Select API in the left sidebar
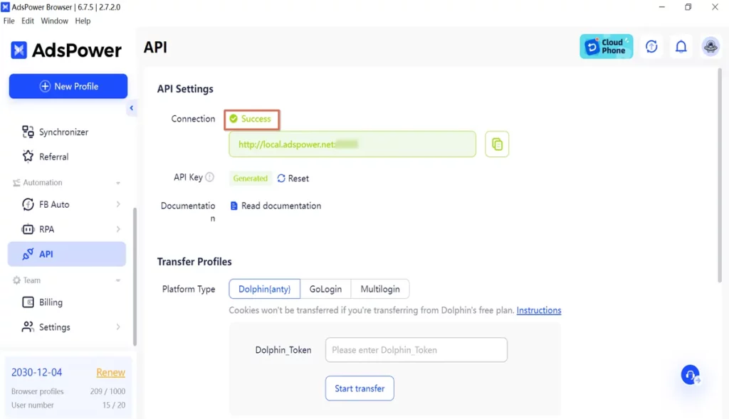The height and width of the screenshot is (419, 729). (66, 253)
